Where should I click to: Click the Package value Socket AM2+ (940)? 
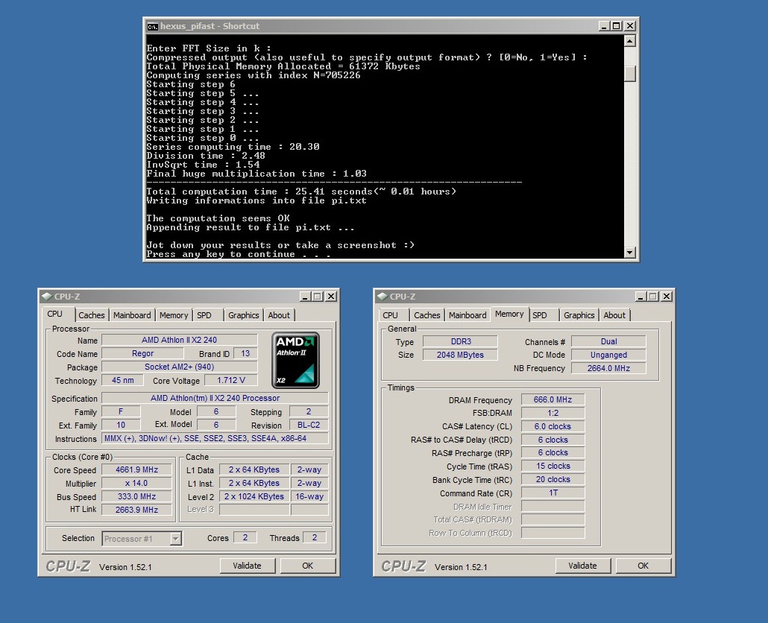[x=179, y=367]
